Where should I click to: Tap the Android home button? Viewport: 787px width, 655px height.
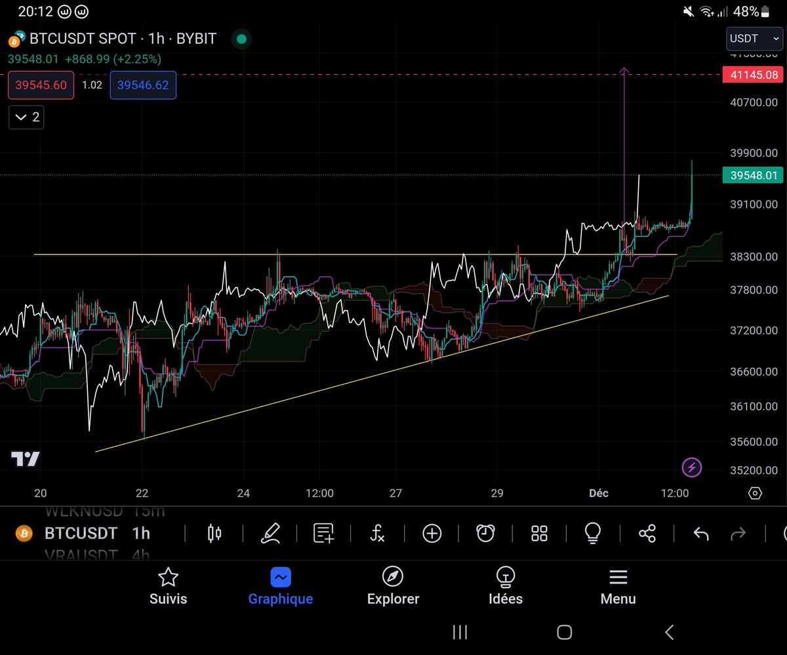pos(564,632)
